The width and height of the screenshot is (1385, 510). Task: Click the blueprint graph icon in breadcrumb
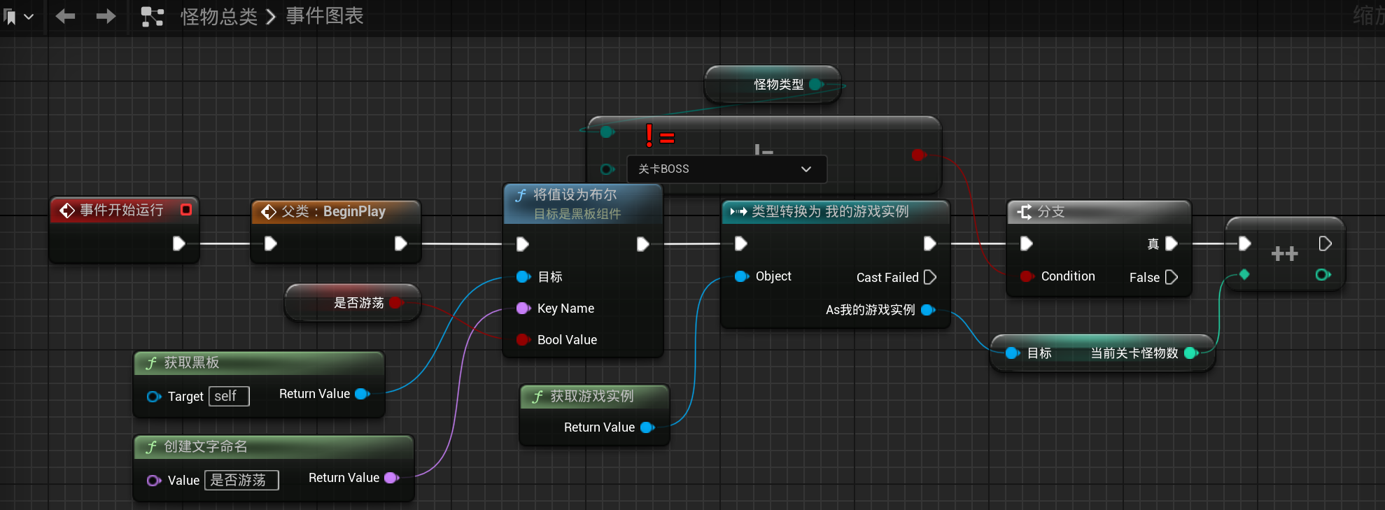(152, 16)
